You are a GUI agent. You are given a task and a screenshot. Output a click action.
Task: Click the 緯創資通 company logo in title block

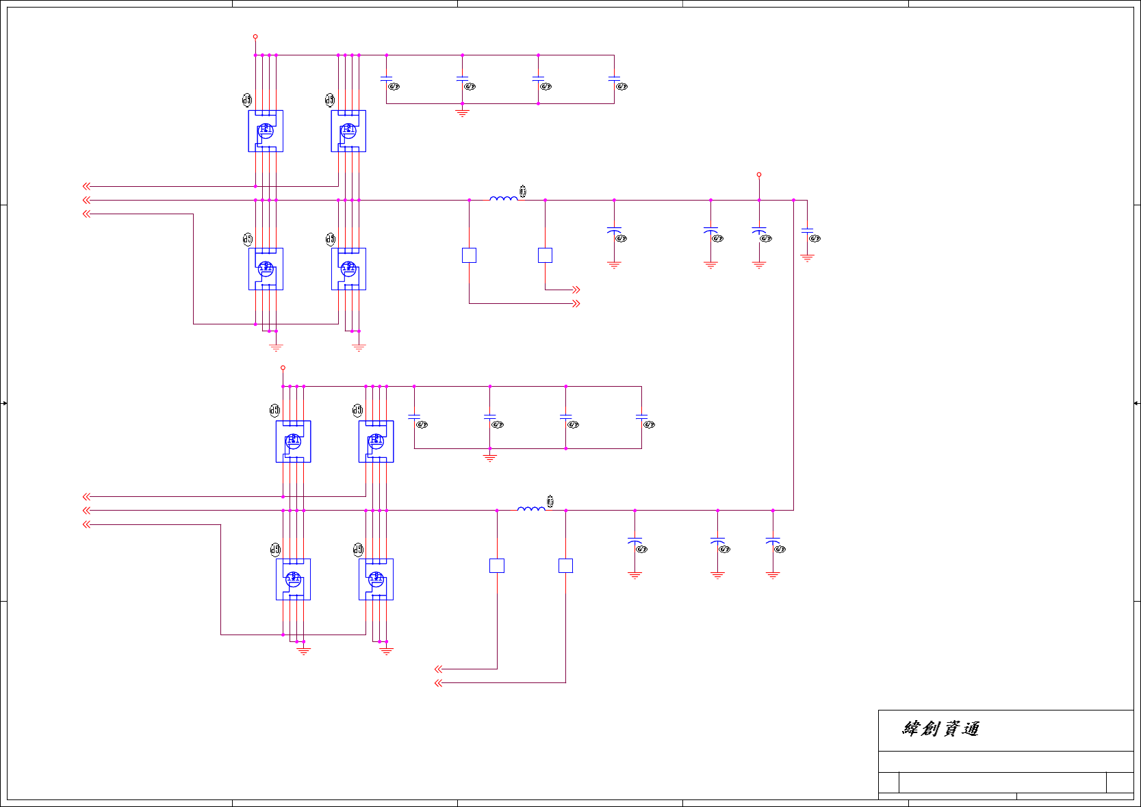pyautogui.click(x=941, y=729)
